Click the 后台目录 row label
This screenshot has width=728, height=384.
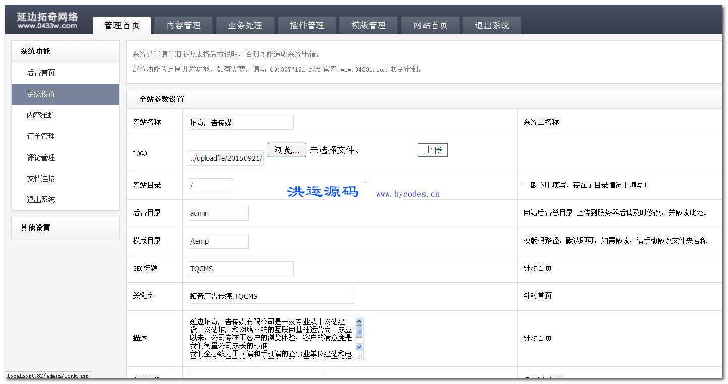point(147,213)
